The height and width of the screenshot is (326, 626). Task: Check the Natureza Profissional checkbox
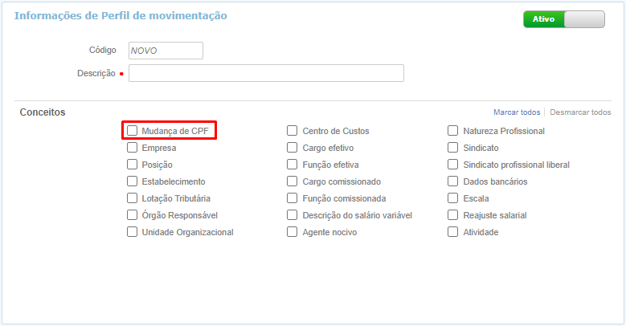pyautogui.click(x=454, y=131)
